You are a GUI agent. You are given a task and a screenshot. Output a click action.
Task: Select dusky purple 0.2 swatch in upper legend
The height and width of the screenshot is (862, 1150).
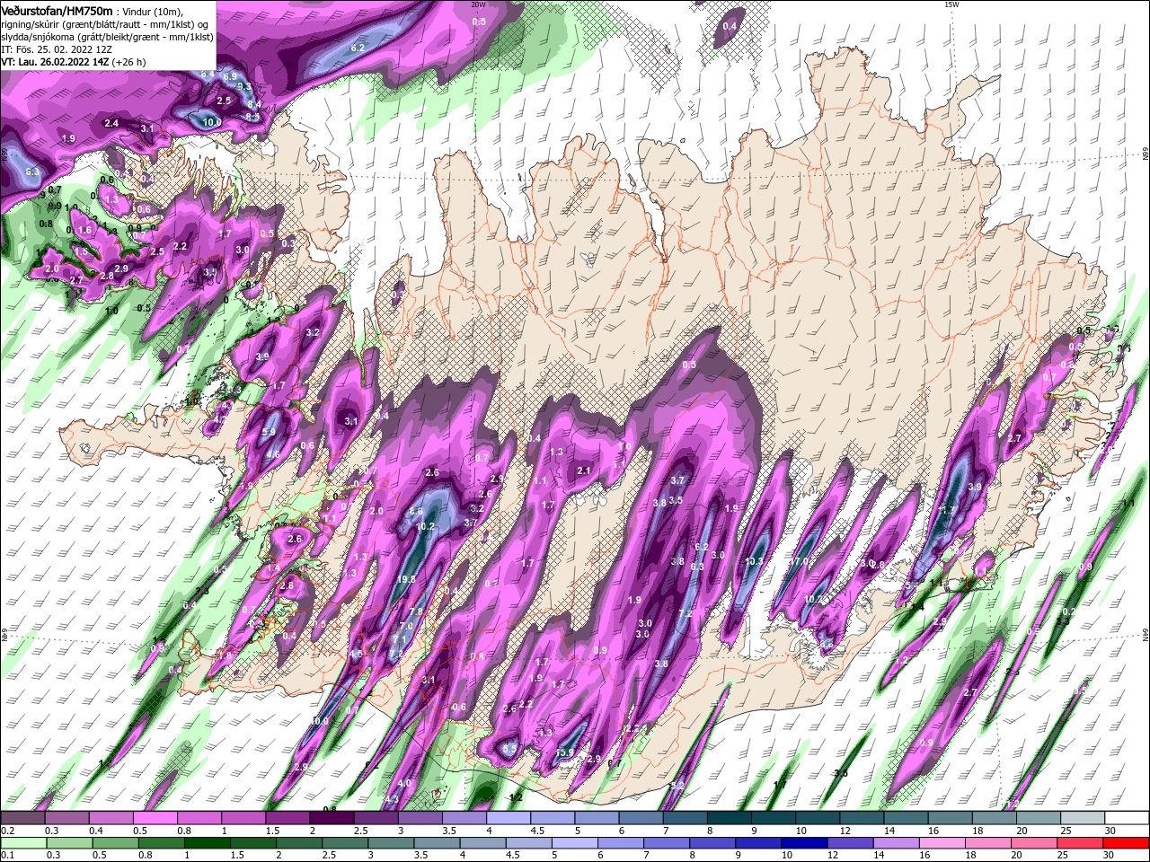pos(22,818)
